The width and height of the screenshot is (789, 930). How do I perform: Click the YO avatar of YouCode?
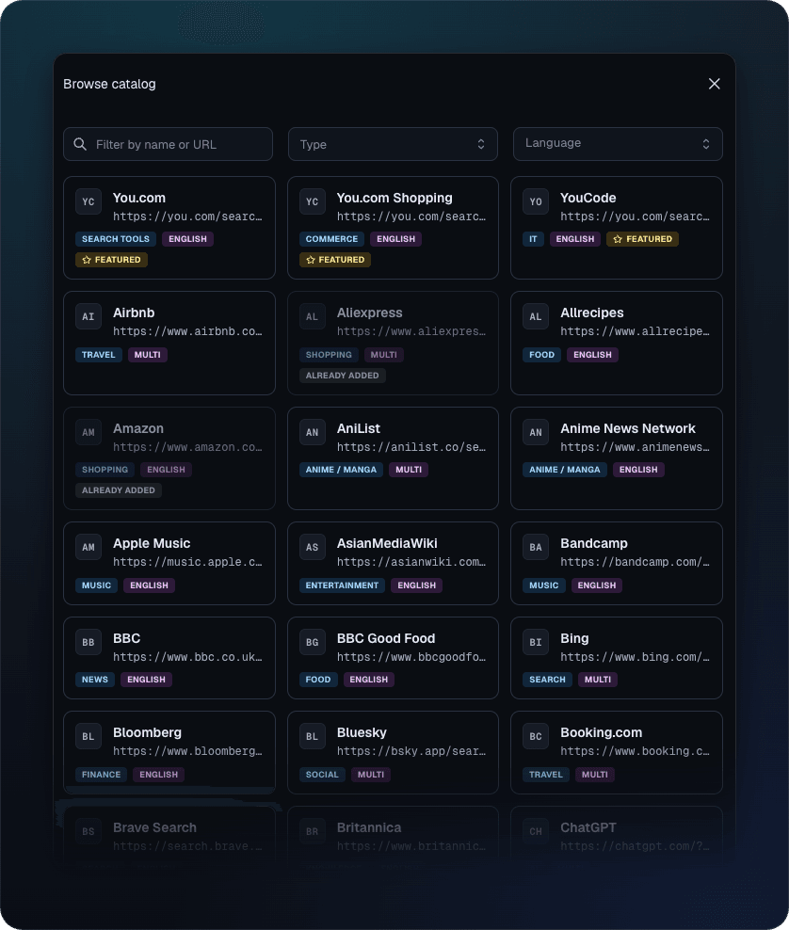tap(536, 201)
